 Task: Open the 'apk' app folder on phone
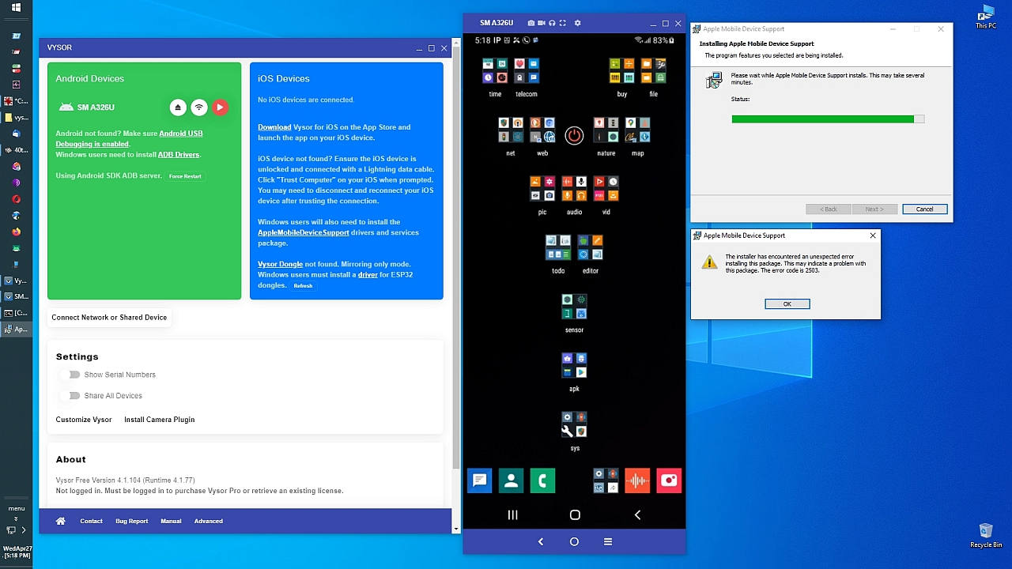[574, 371]
